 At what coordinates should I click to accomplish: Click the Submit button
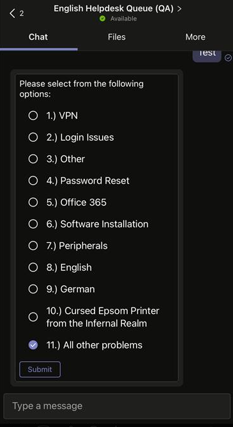(40, 369)
